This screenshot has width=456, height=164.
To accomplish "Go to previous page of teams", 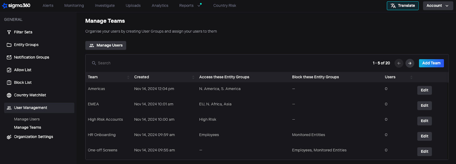I will [x=399, y=63].
